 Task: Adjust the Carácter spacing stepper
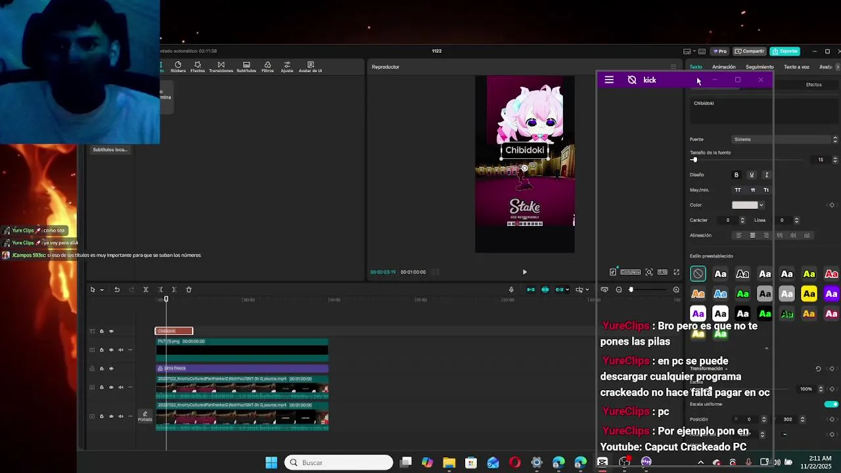742,220
